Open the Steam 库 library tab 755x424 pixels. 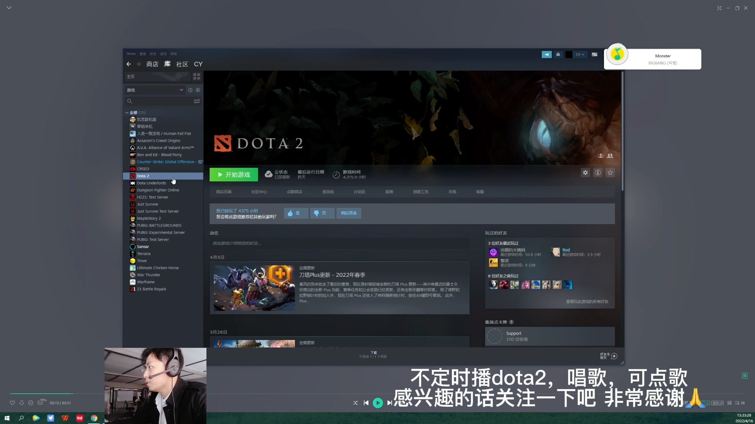167,64
